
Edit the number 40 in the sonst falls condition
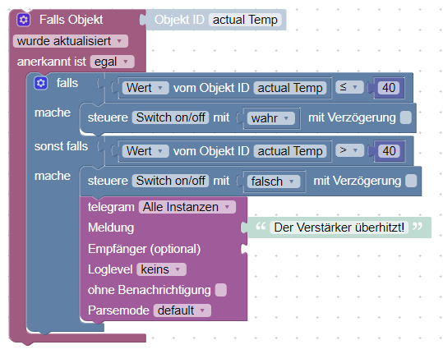coord(389,151)
